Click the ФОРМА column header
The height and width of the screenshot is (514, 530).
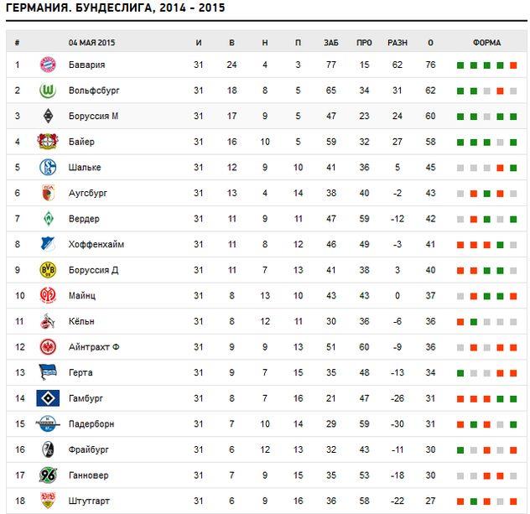[x=486, y=42]
